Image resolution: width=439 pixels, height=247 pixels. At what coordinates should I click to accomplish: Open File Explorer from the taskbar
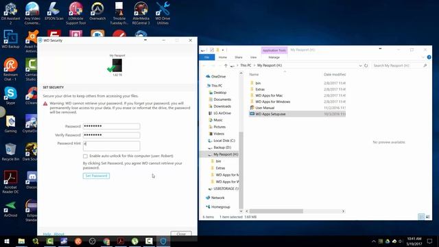[21, 241]
